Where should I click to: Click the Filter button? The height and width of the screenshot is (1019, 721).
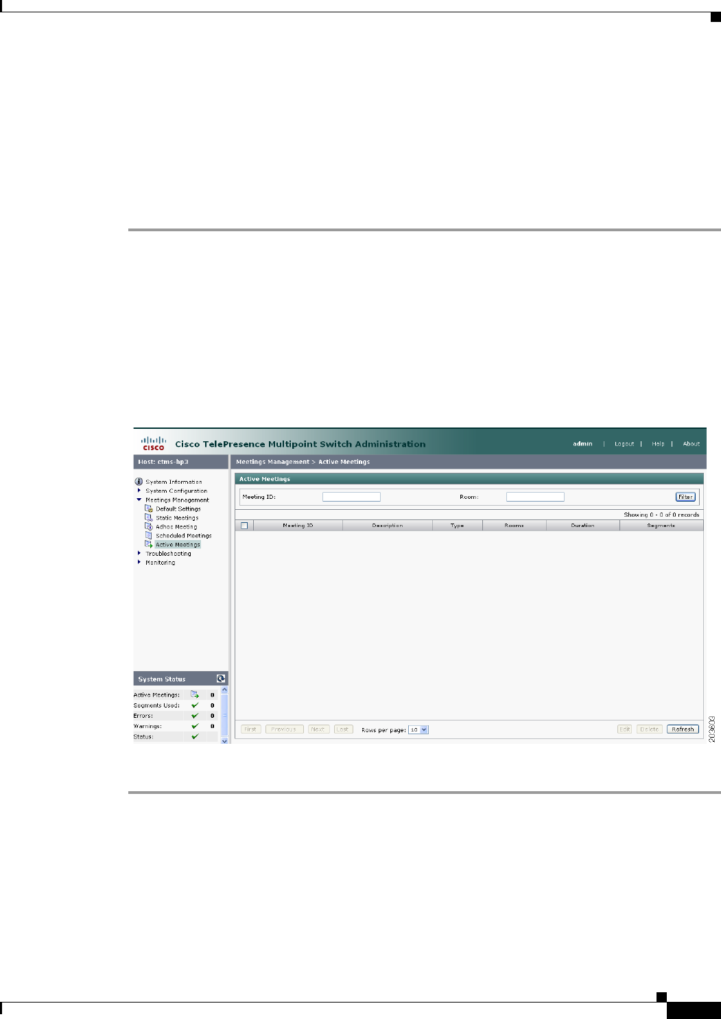pyautogui.click(x=685, y=497)
